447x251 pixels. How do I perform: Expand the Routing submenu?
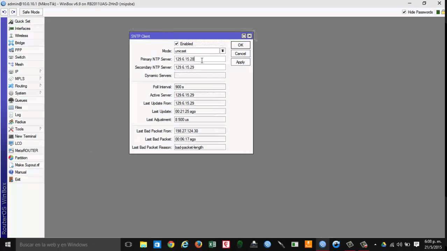click(x=26, y=86)
